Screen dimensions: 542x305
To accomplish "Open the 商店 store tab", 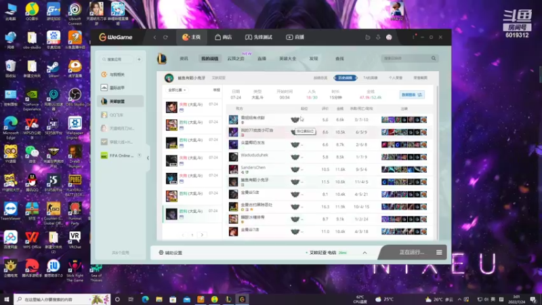I will click(x=223, y=37).
